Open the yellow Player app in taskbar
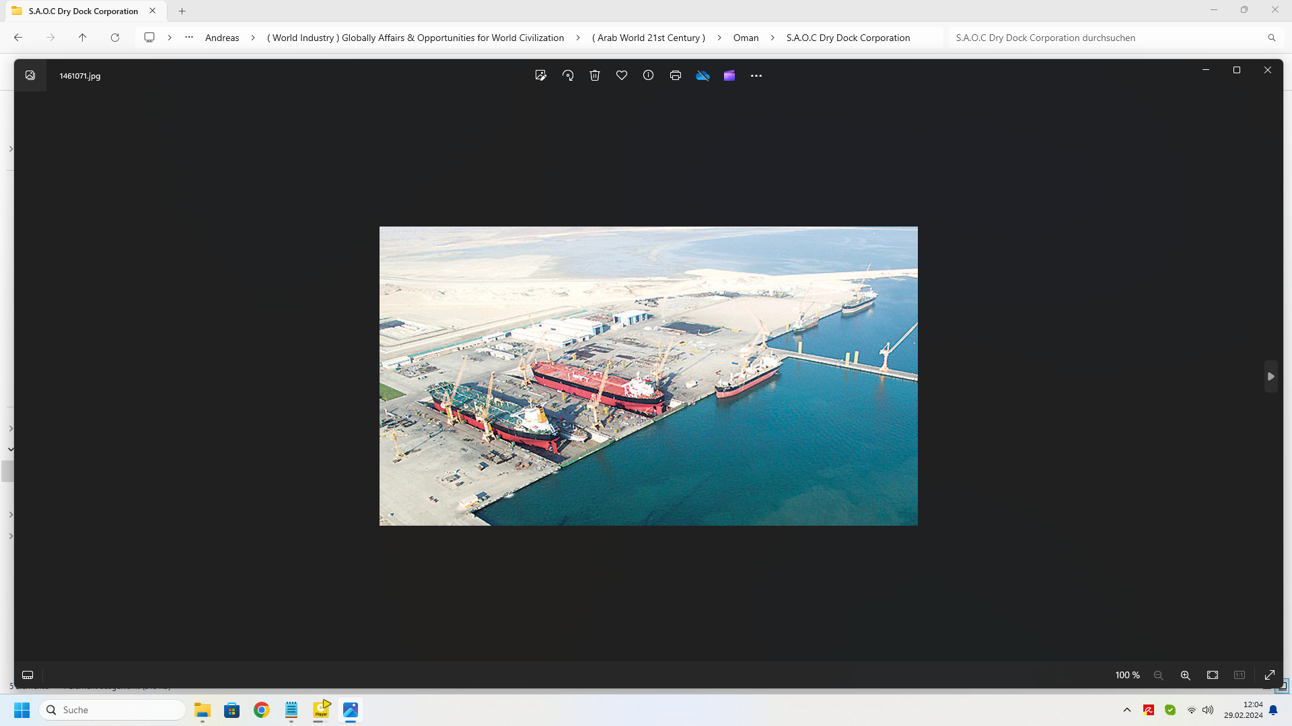1292x726 pixels. point(321,710)
